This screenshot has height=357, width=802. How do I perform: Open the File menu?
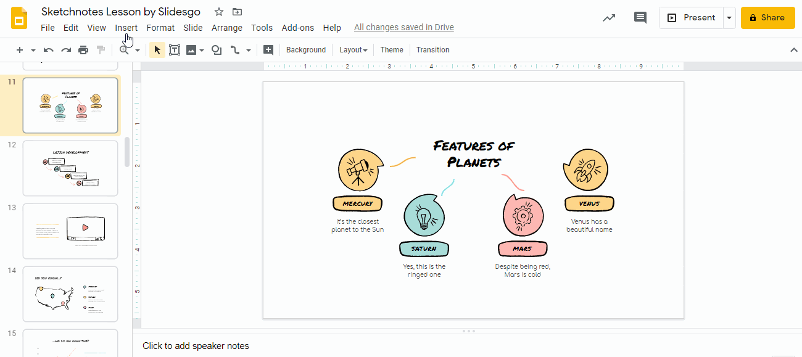pyautogui.click(x=48, y=28)
